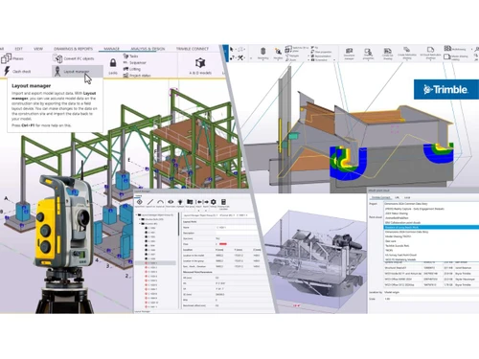This screenshot has height=359, width=479.
Task: Open A & D models cube icon
Action: coord(200,63)
